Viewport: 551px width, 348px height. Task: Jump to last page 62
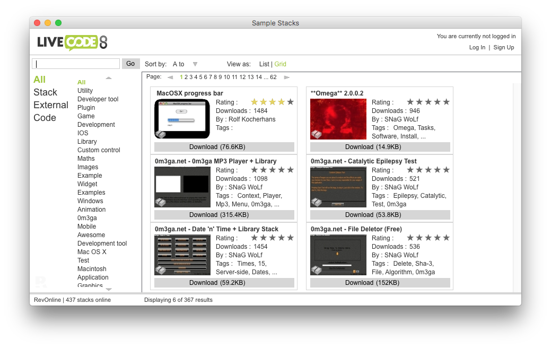coord(273,77)
